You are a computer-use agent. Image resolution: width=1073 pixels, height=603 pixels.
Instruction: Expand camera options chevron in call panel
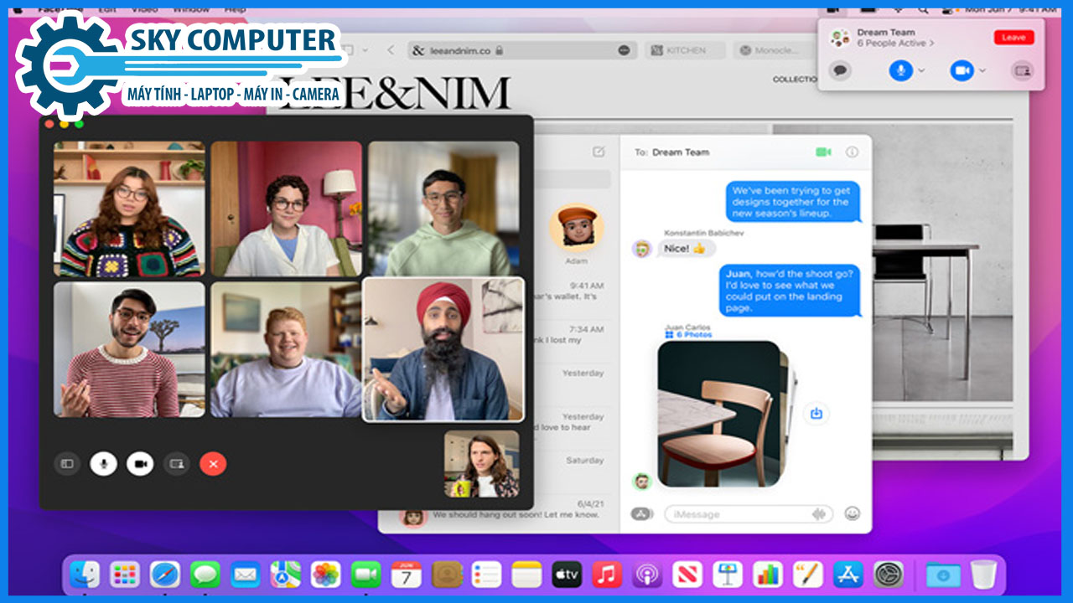982,71
